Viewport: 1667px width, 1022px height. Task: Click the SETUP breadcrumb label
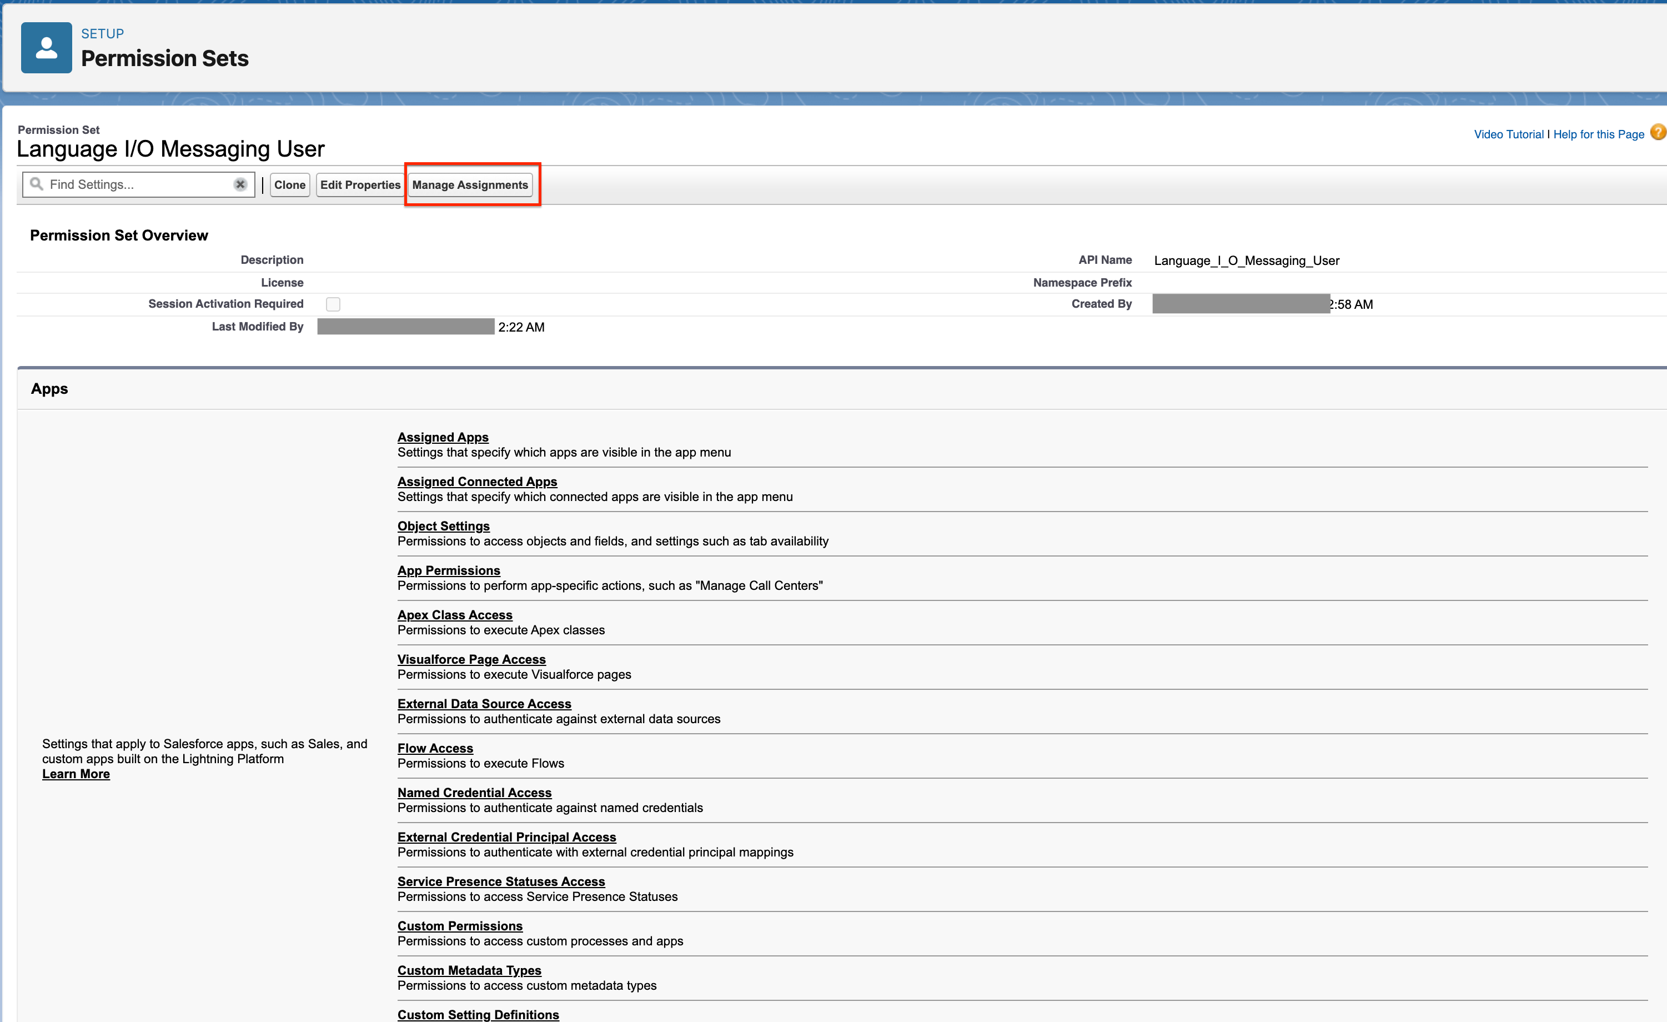pyautogui.click(x=103, y=33)
